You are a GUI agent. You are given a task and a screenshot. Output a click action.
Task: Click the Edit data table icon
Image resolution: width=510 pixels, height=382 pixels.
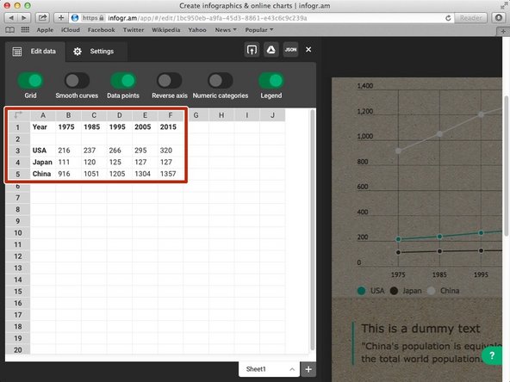[17, 52]
